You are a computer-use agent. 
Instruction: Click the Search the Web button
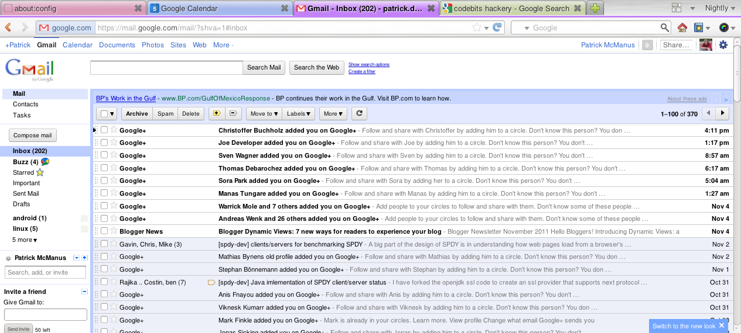316,68
